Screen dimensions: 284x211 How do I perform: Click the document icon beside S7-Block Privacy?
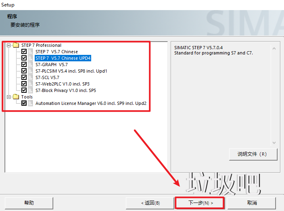(x=31, y=90)
